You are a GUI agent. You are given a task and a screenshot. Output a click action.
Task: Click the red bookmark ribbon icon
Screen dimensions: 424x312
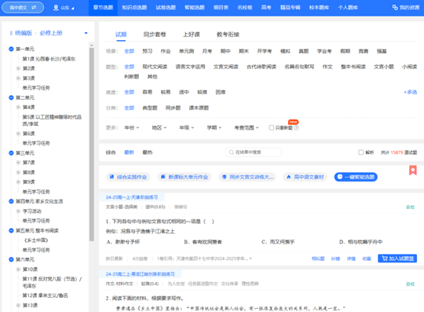pos(413,171)
